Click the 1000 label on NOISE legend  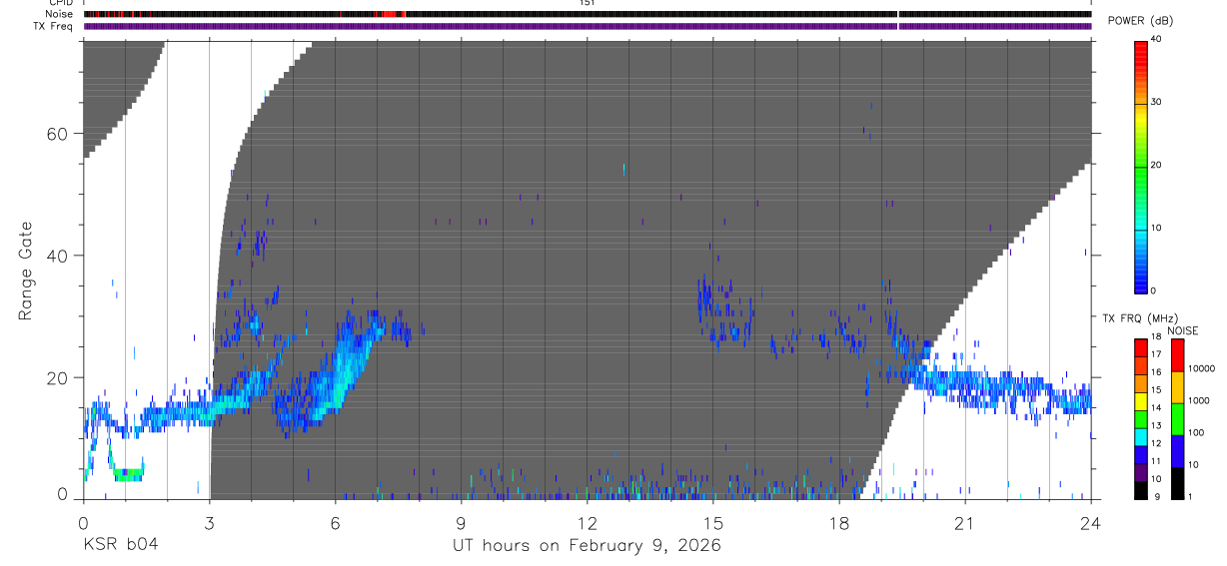click(x=1199, y=400)
